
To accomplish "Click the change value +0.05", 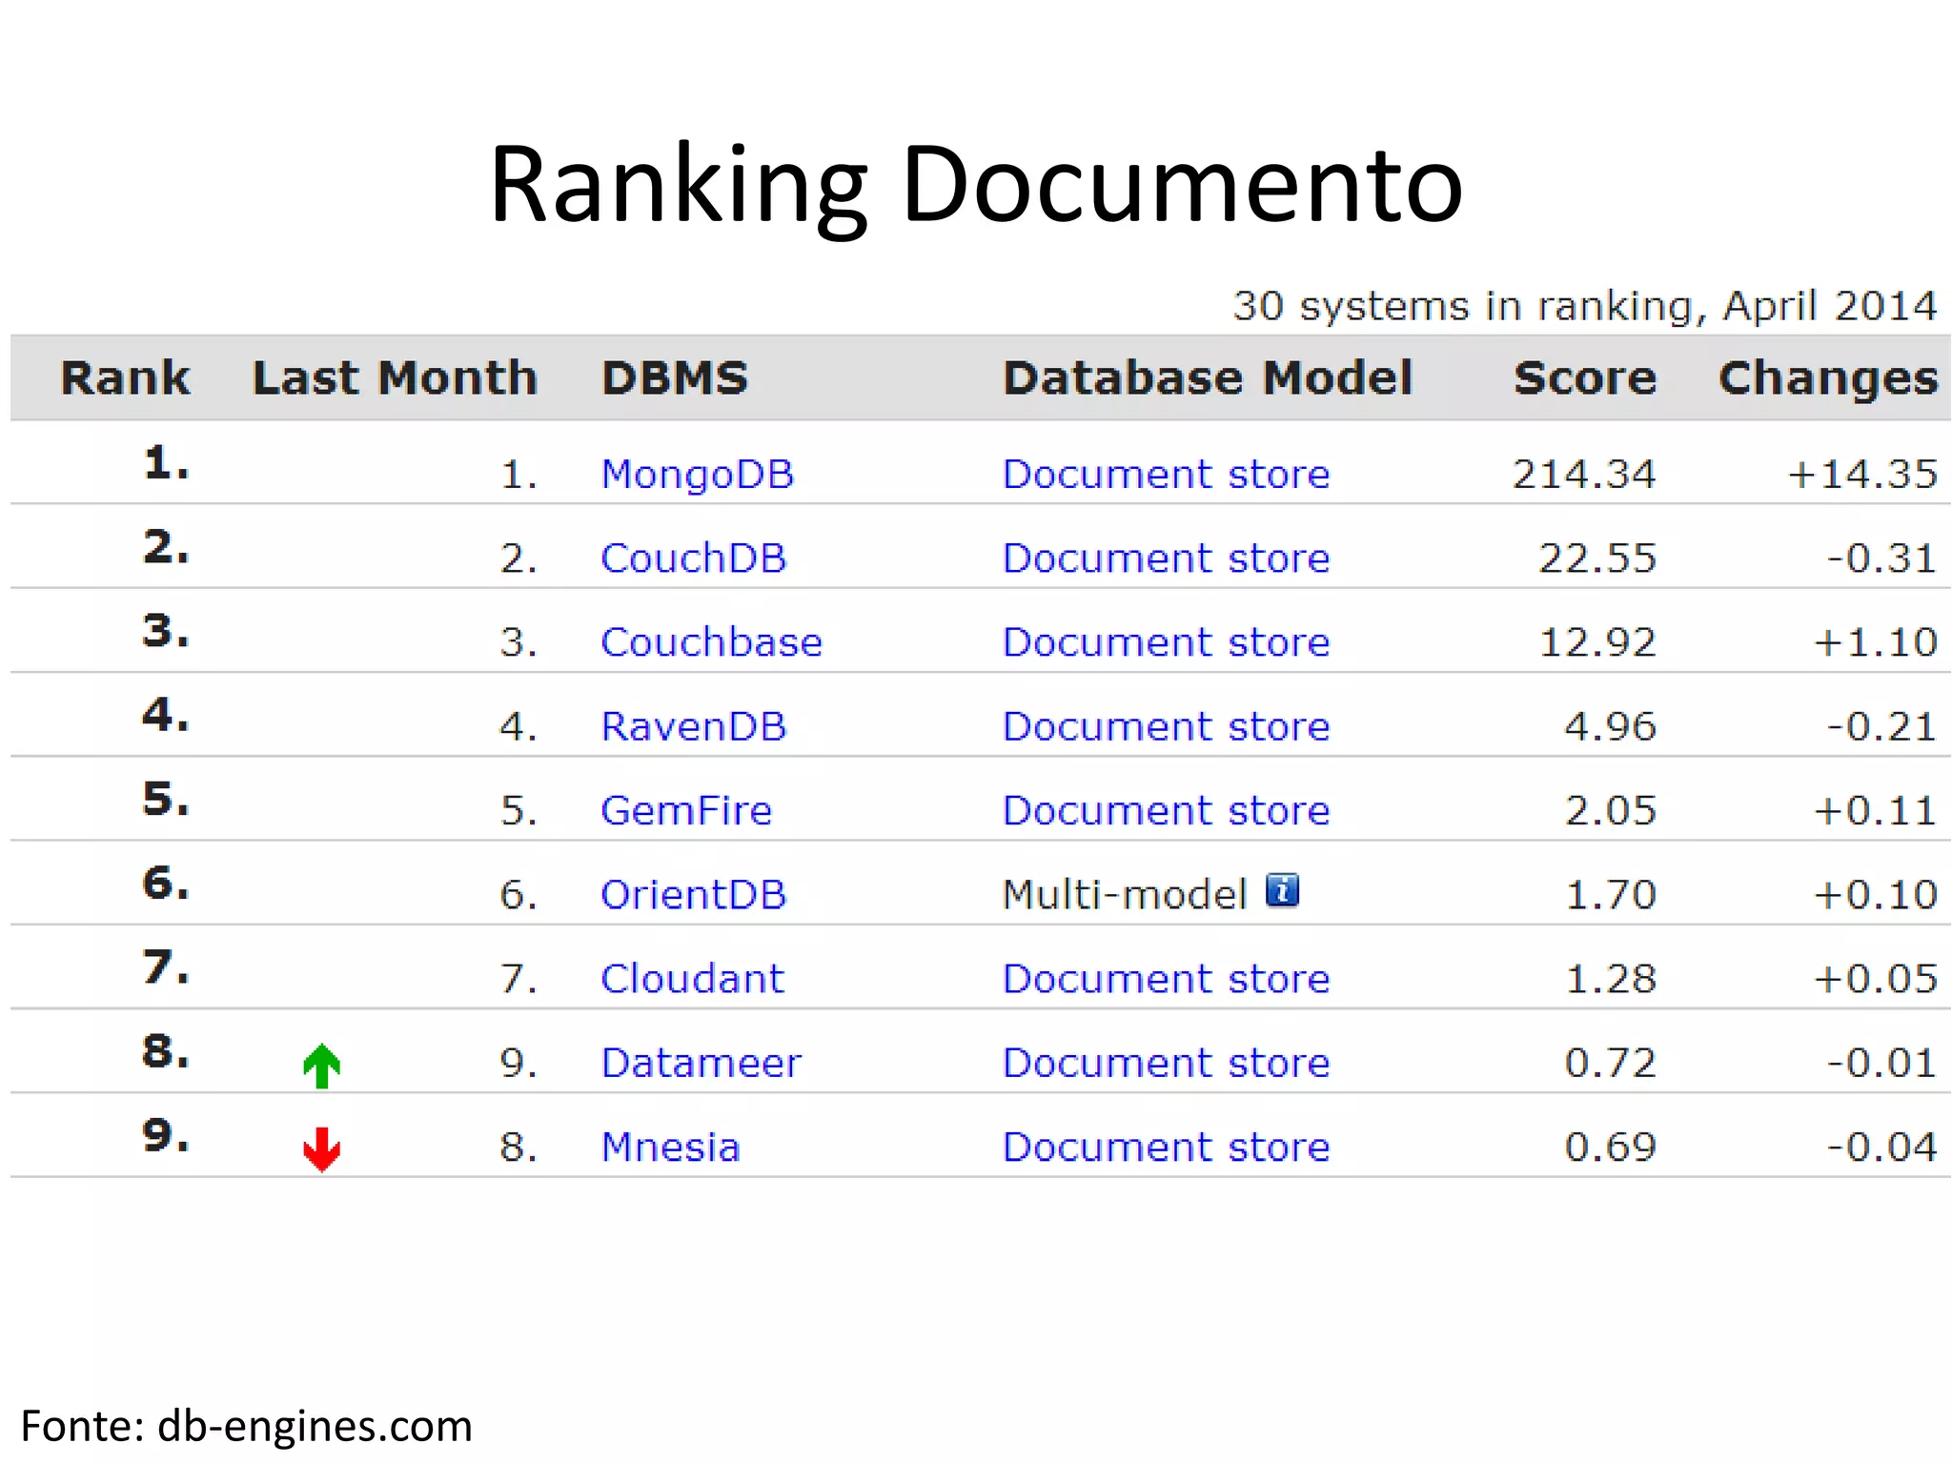I will click(1875, 979).
